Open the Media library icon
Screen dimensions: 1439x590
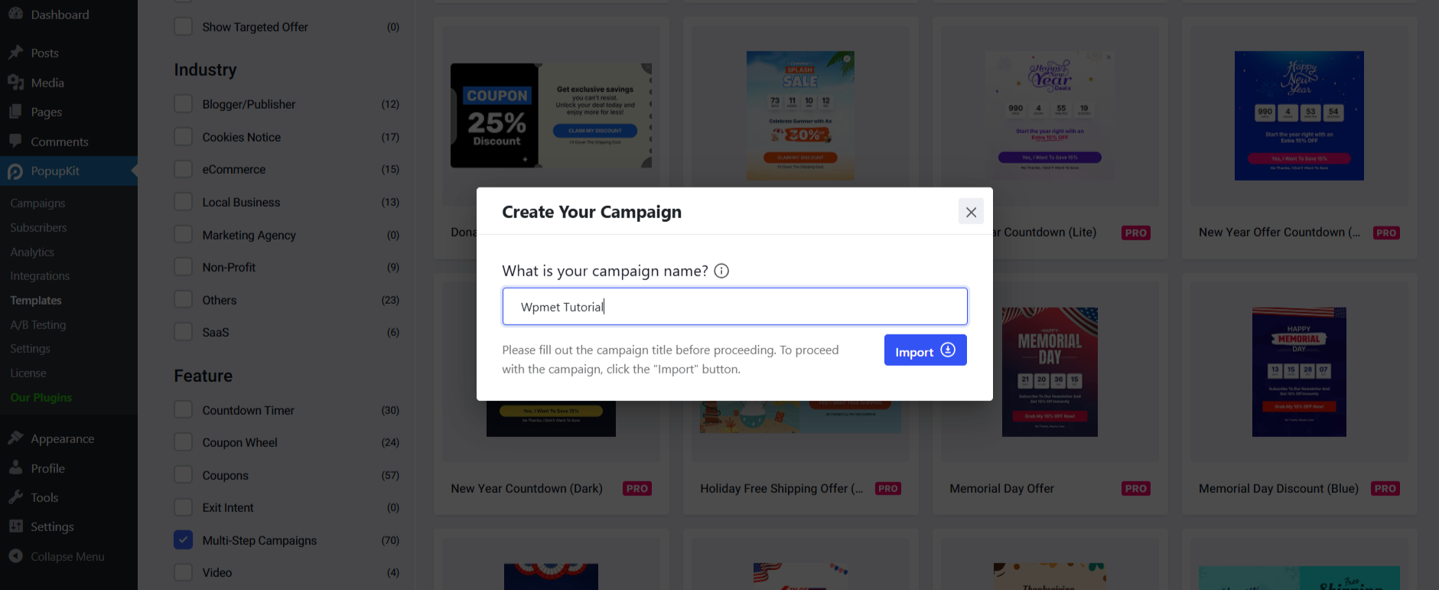point(17,82)
